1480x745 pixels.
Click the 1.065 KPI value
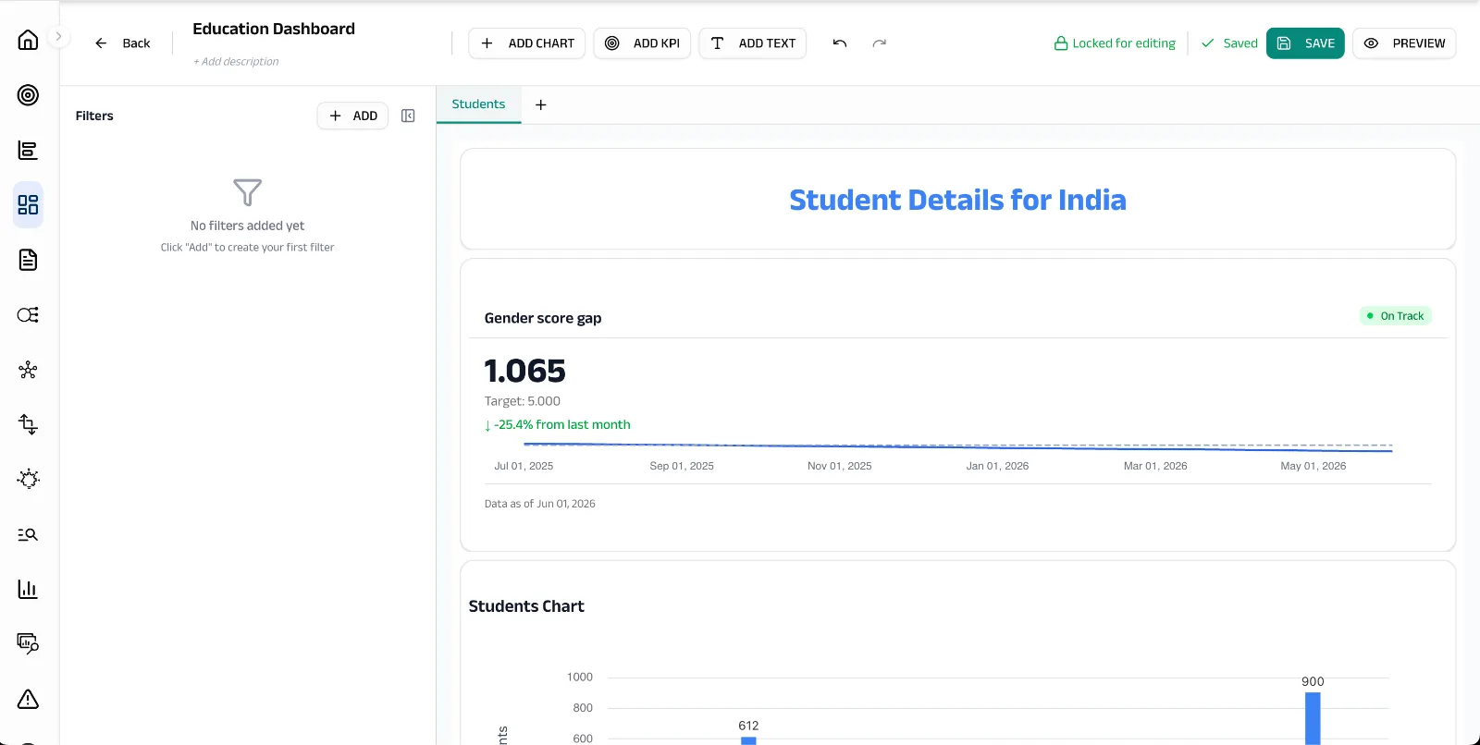click(x=524, y=371)
